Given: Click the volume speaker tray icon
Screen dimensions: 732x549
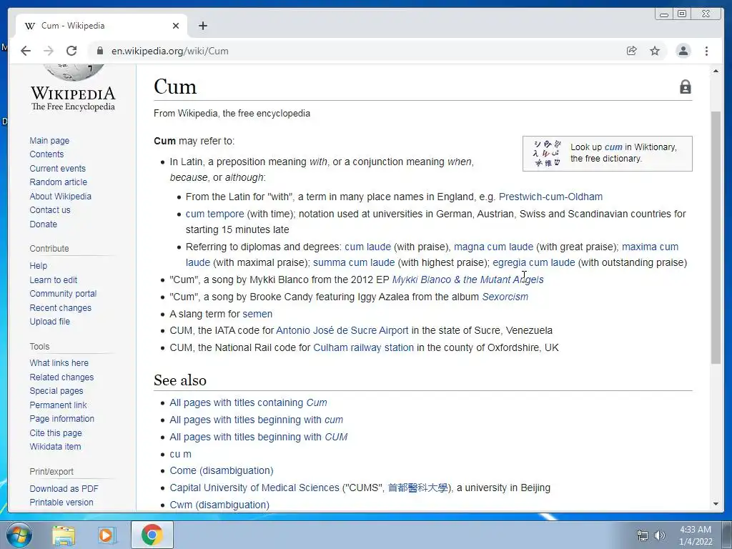Looking at the screenshot, I should click(x=660, y=535).
